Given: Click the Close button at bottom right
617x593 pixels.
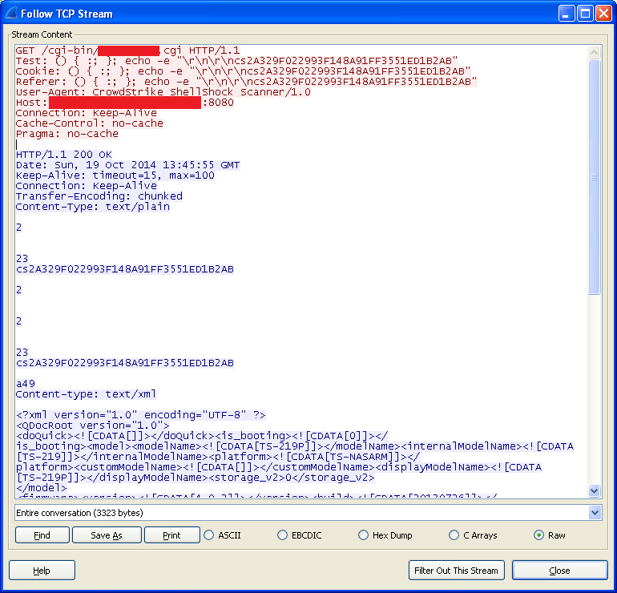Looking at the screenshot, I should [559, 571].
